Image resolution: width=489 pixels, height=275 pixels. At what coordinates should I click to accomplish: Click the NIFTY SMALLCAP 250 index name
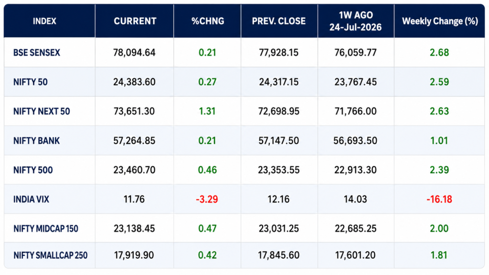point(50,255)
